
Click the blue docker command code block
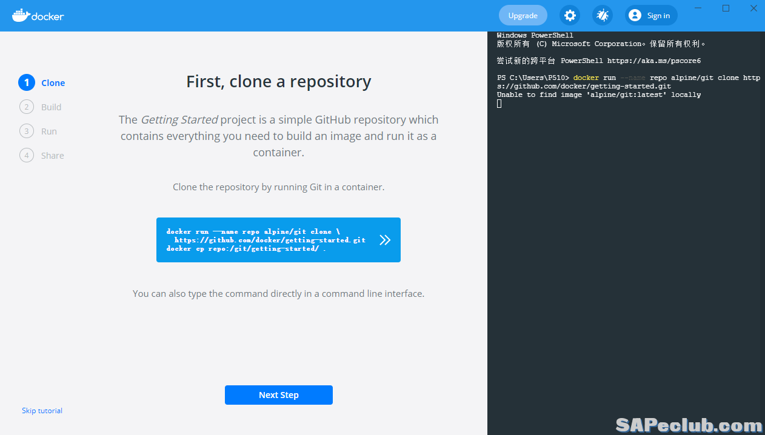267,240
